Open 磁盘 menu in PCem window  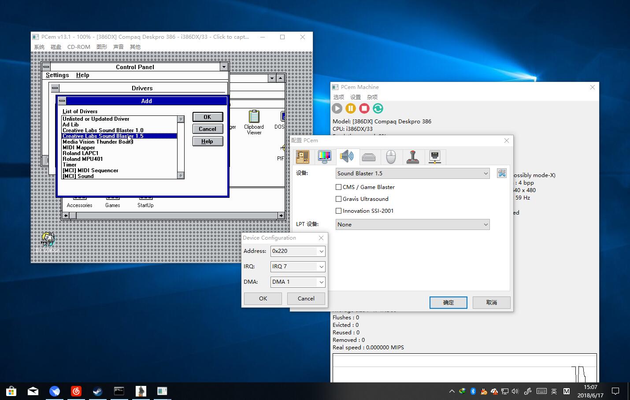pos(56,47)
